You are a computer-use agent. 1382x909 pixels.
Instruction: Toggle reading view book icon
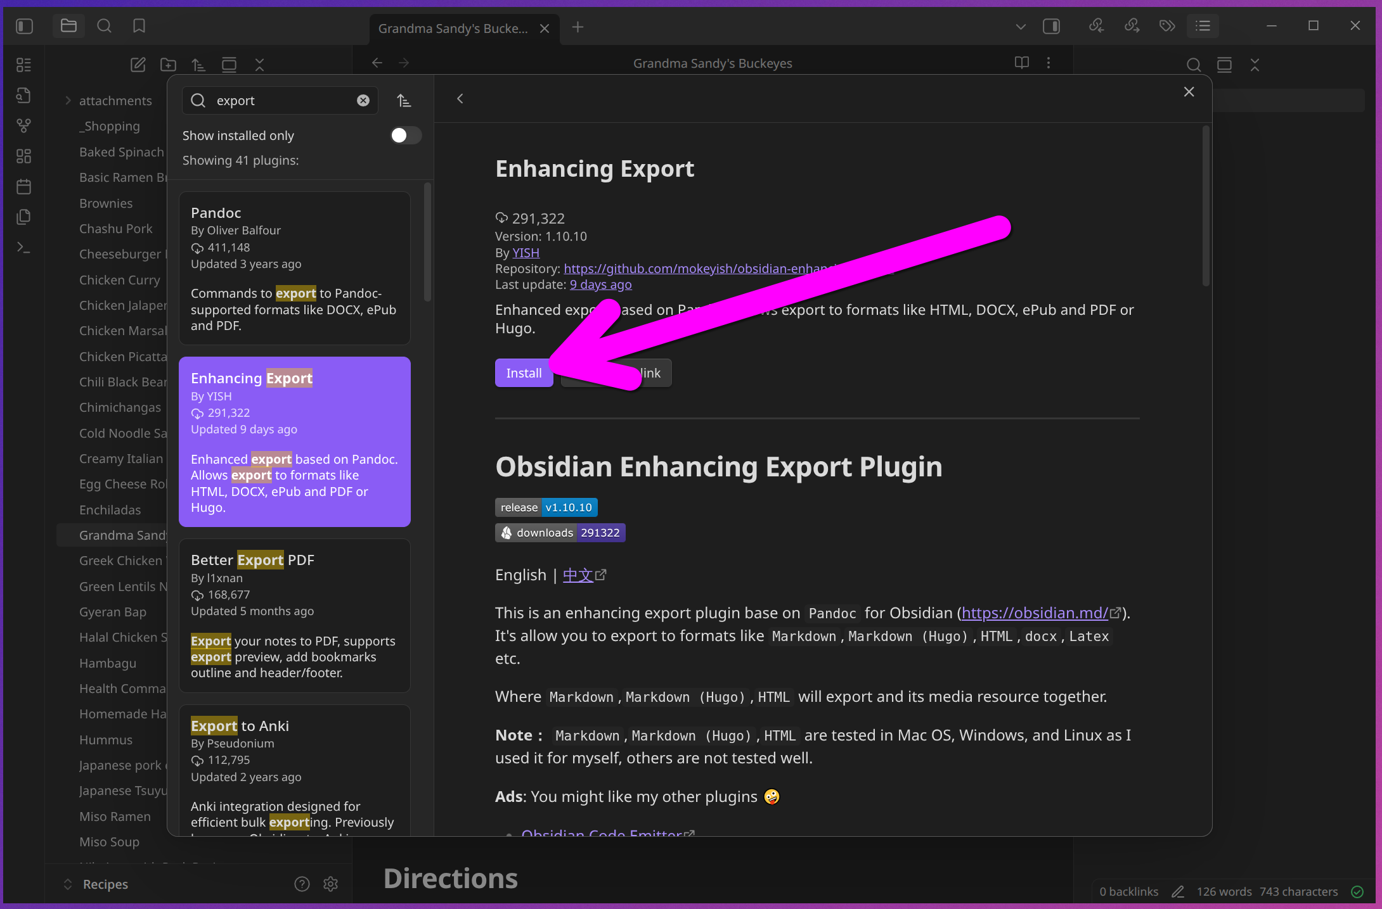coord(1021,63)
